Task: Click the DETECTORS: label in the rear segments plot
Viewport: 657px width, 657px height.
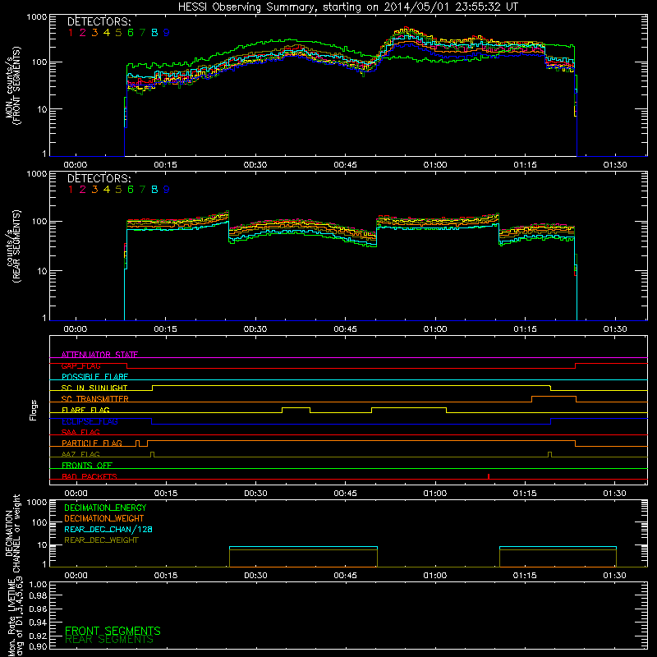Action: [x=99, y=179]
